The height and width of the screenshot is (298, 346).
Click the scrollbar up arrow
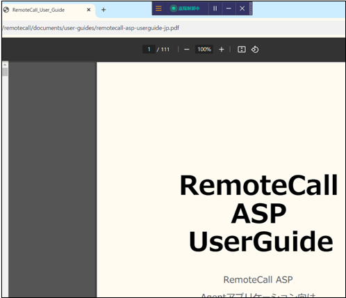coord(5,65)
